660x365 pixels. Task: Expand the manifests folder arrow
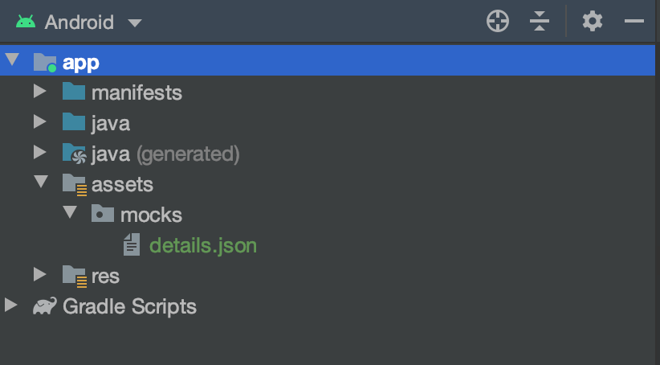coord(40,92)
